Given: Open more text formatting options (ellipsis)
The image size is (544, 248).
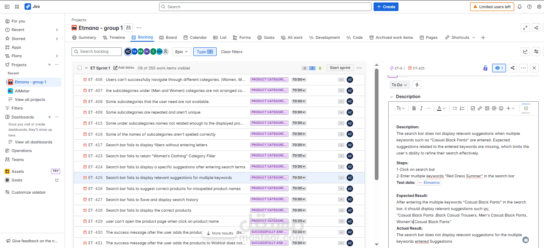Looking at the screenshot, I should tap(428, 108).
